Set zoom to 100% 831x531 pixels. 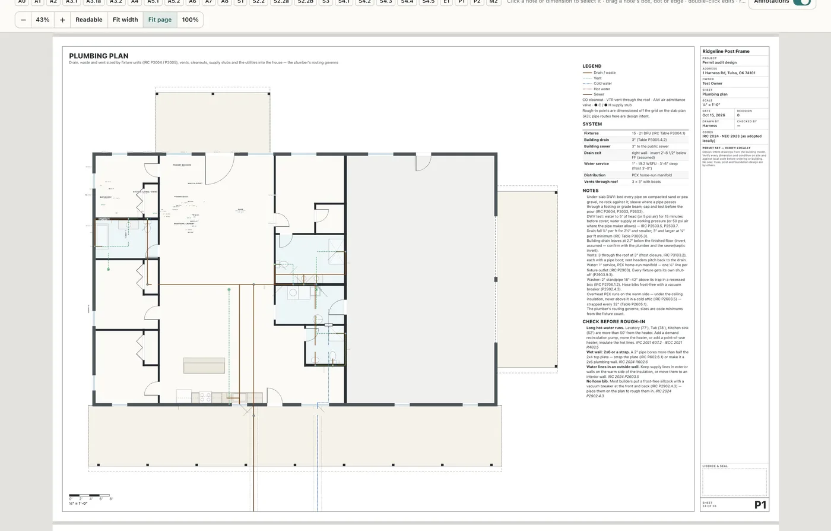pyautogui.click(x=190, y=20)
